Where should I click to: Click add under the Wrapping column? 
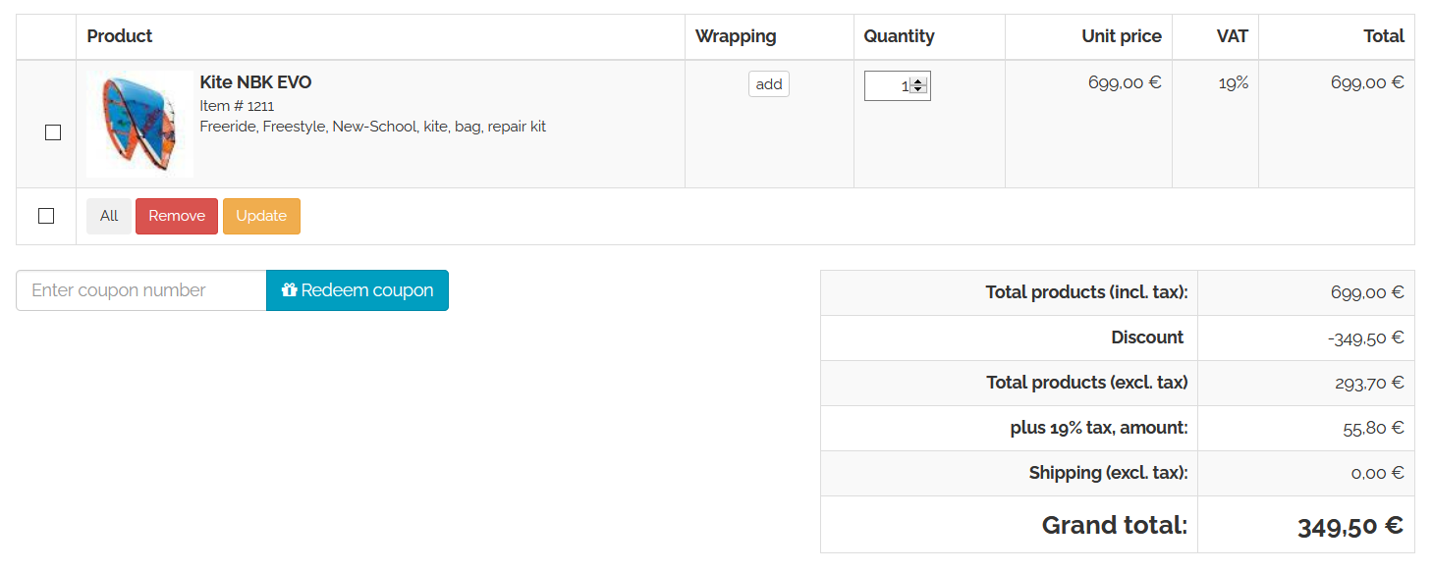click(x=769, y=84)
